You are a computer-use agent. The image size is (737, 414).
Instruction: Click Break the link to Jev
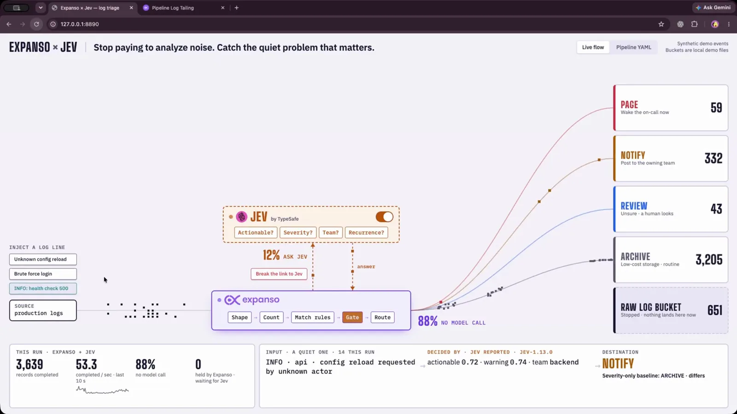279,274
